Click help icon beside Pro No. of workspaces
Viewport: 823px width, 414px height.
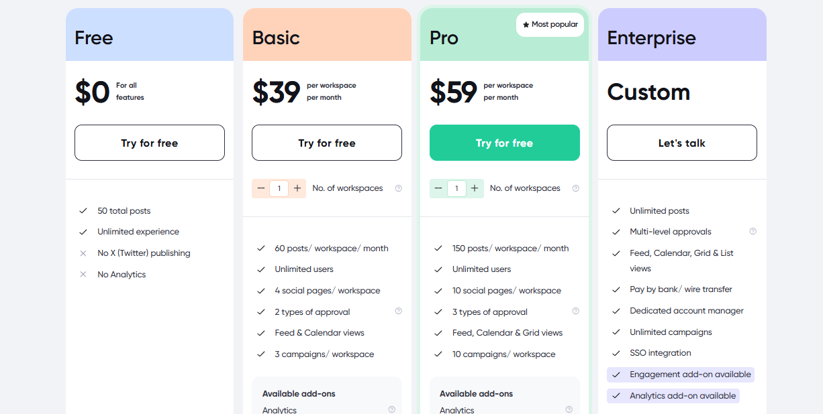[576, 188]
